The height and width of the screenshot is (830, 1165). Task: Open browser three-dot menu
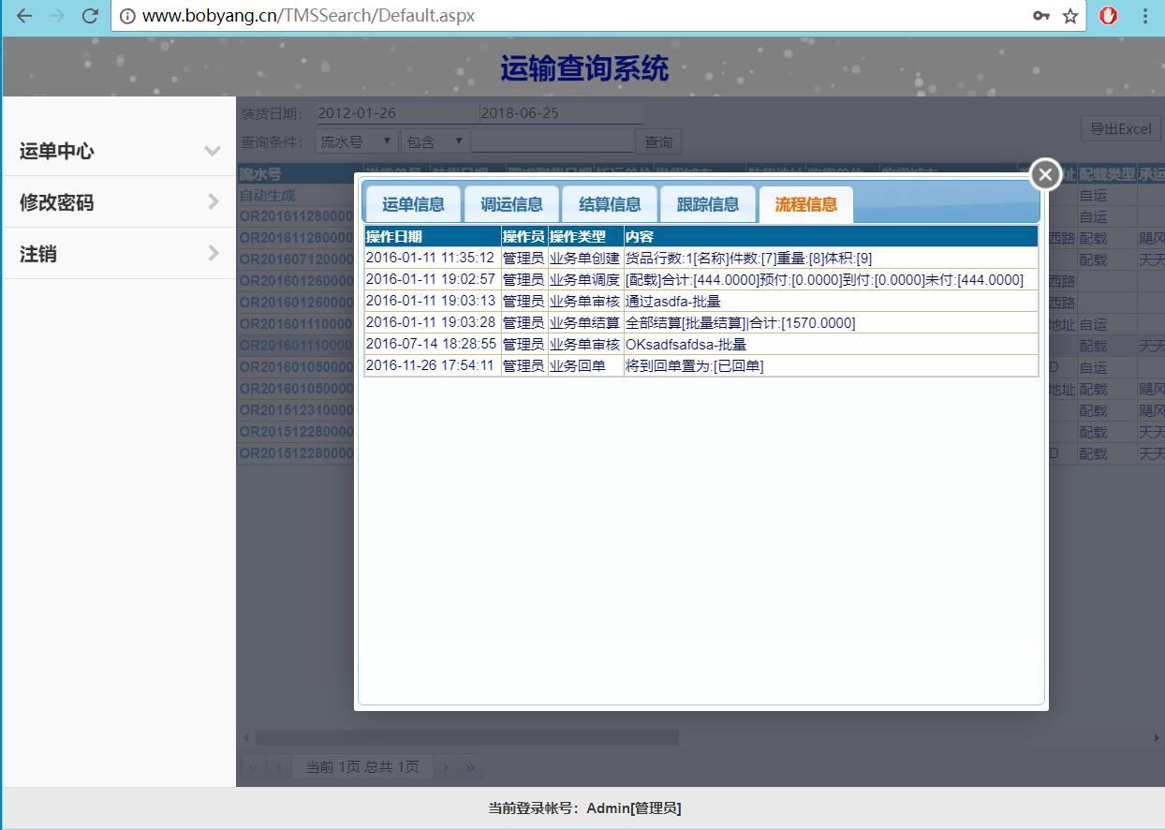[1145, 16]
